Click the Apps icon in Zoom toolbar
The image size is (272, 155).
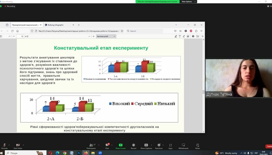pyautogui.click(x=170, y=145)
